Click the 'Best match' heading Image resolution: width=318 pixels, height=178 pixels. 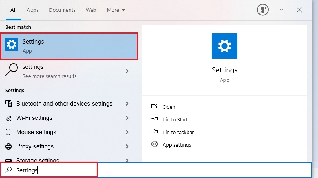click(x=18, y=27)
